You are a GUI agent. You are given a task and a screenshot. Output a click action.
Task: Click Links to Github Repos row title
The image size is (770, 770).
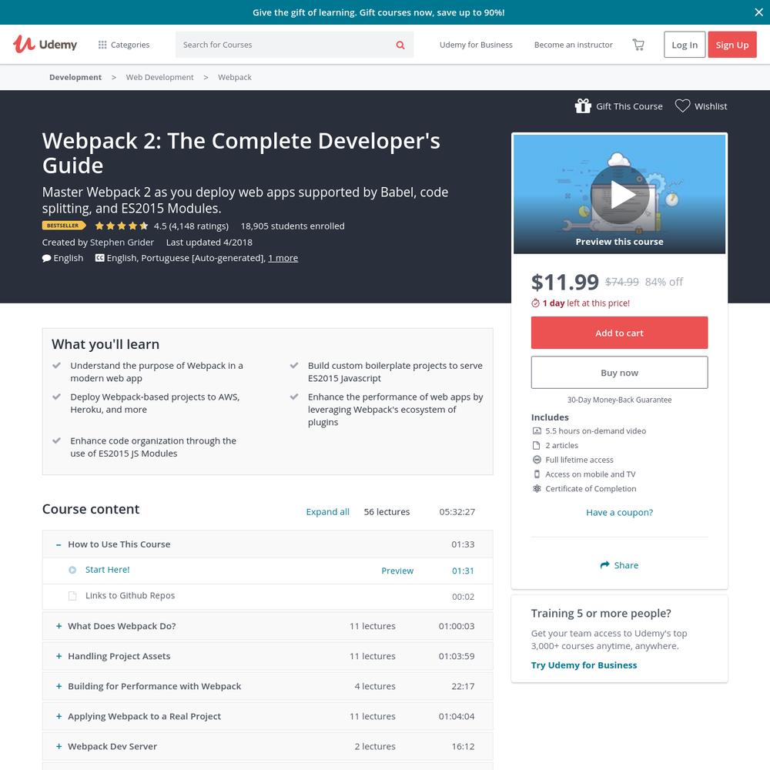130,596
